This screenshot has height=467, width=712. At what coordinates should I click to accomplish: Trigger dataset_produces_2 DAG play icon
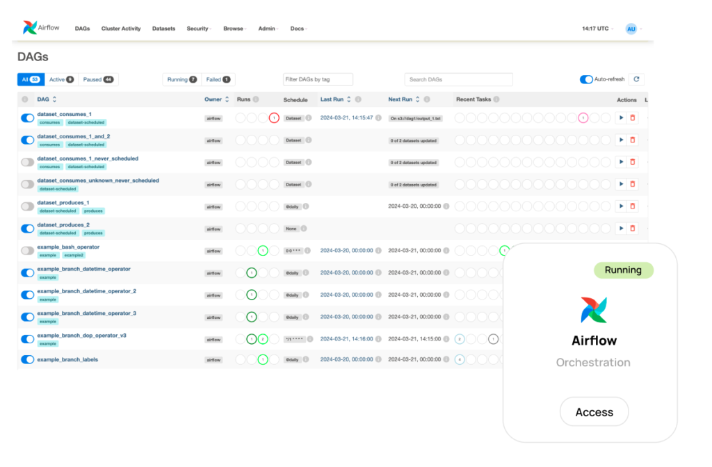click(x=621, y=228)
